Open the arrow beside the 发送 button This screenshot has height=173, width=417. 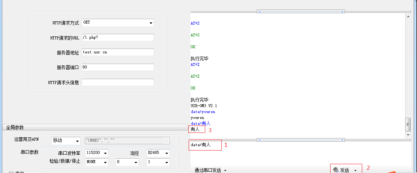click(x=355, y=170)
